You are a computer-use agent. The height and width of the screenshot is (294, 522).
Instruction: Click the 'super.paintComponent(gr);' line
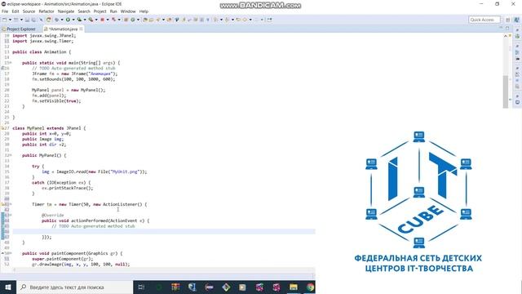tap(63, 259)
